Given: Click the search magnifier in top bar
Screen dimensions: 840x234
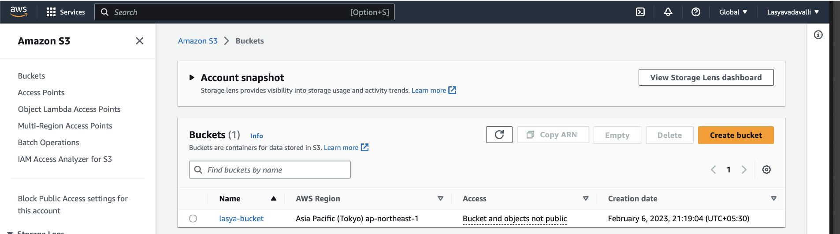Looking at the screenshot, I should coord(104,12).
